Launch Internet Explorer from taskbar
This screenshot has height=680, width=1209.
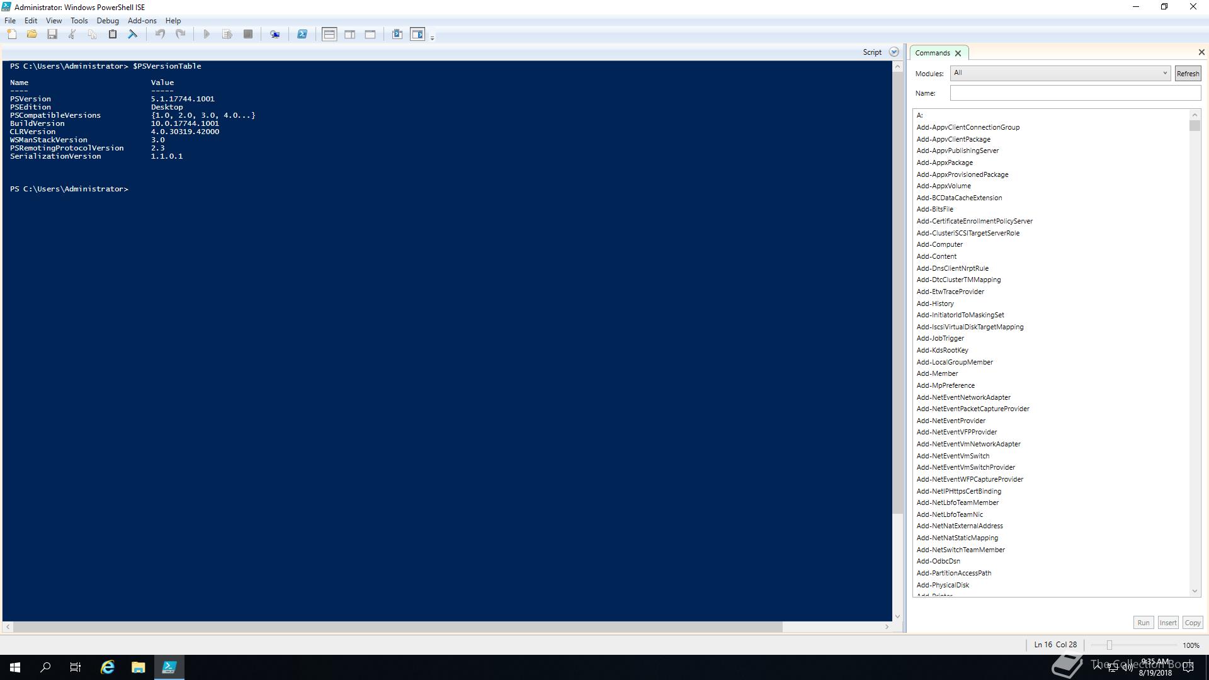tap(108, 667)
